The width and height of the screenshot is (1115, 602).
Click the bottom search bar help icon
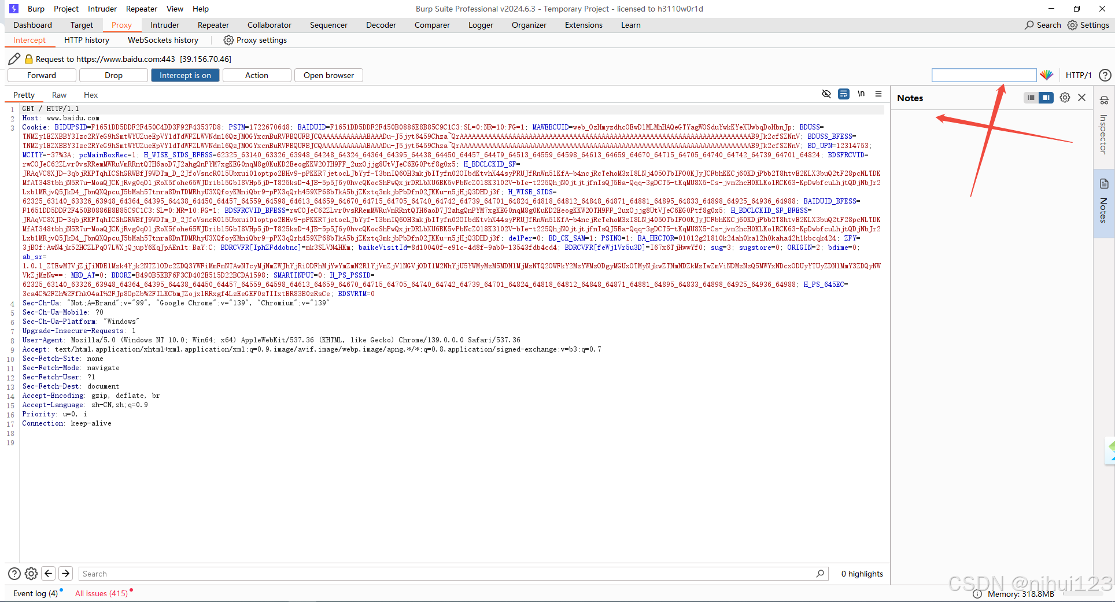[x=14, y=574]
